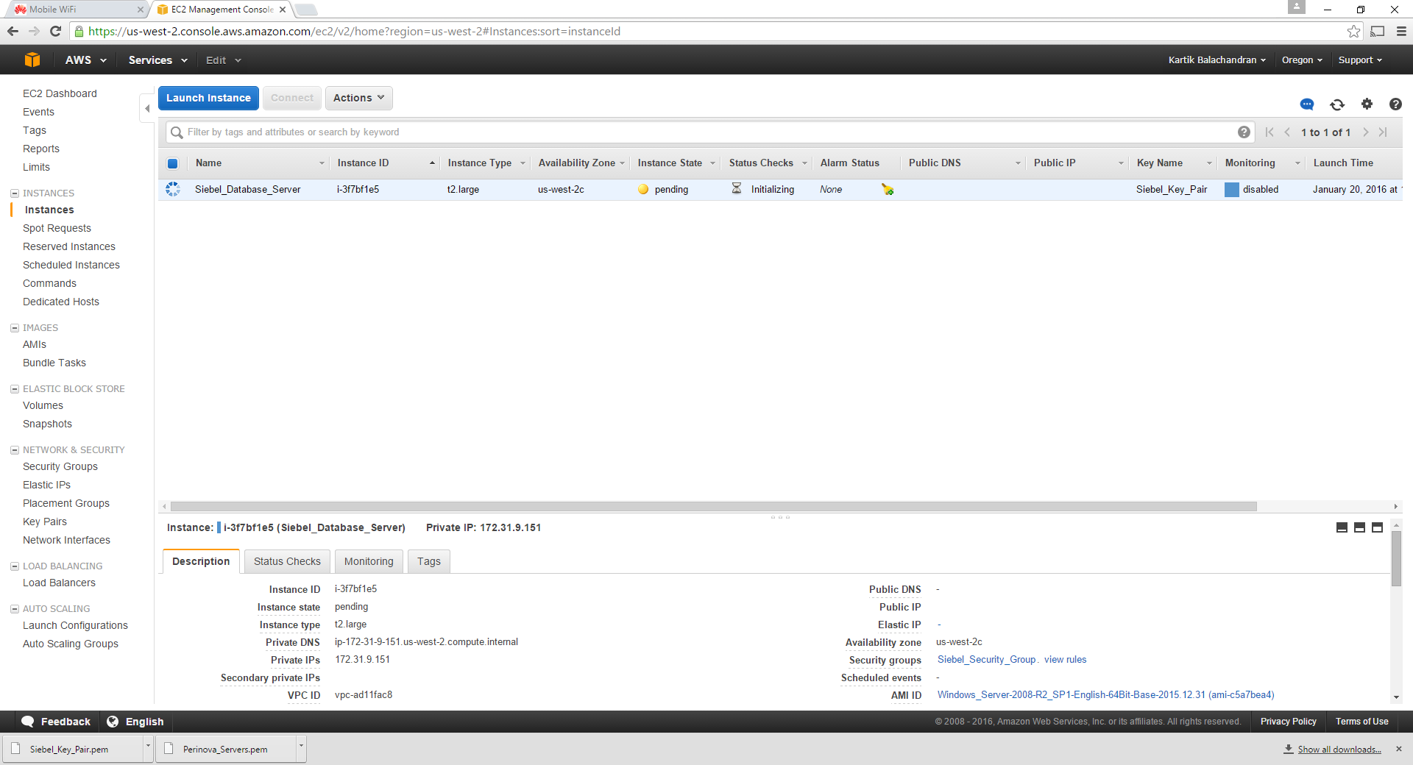Open the Support dropdown menu
This screenshot has height=765, width=1413.
coord(1360,60)
